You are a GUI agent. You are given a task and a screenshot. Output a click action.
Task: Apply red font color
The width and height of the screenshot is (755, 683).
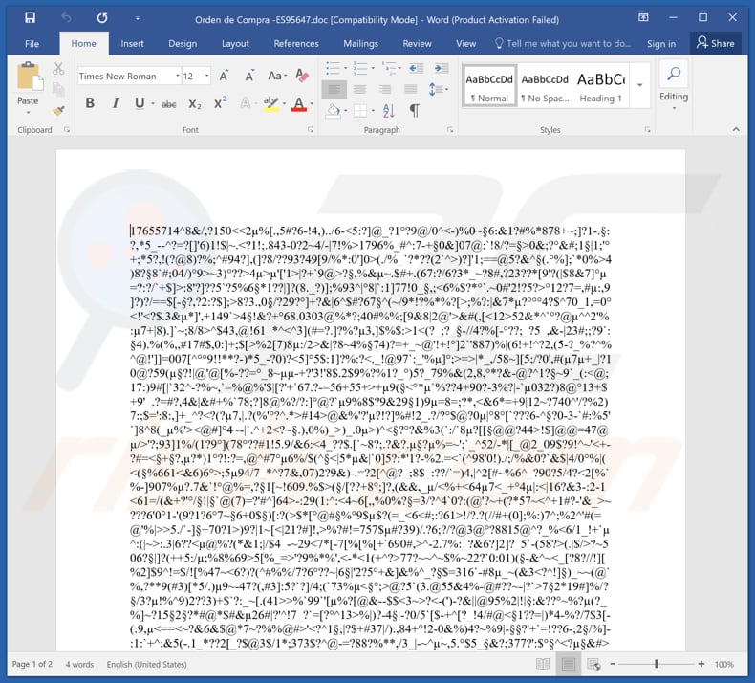pos(299,103)
